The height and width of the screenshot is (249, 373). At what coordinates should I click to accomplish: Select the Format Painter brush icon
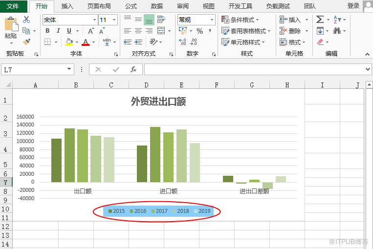tap(26, 42)
